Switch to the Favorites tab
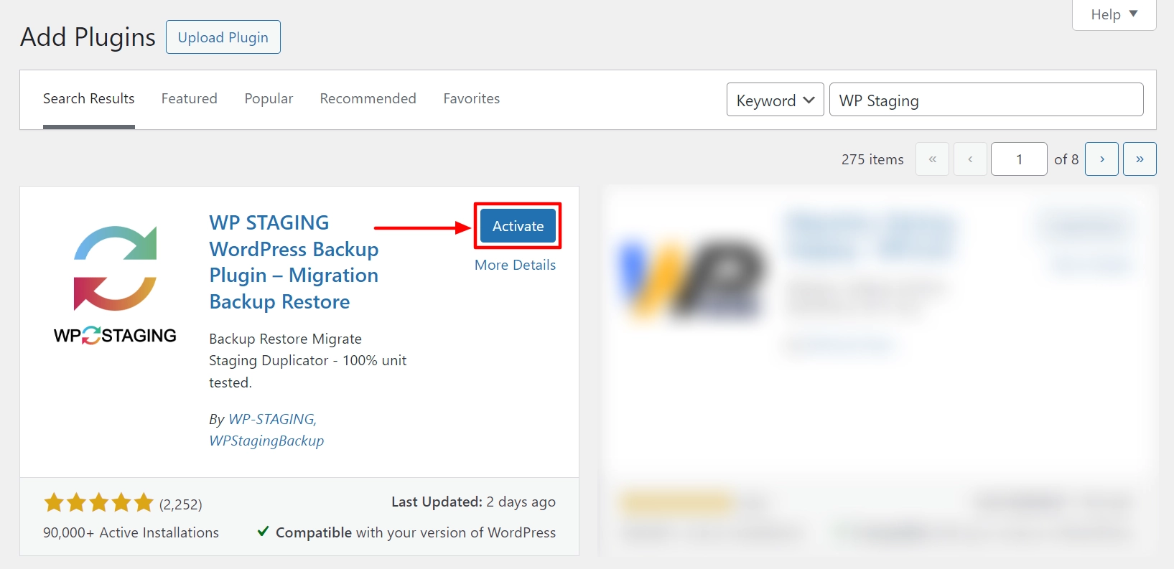The height and width of the screenshot is (569, 1174). coord(472,98)
